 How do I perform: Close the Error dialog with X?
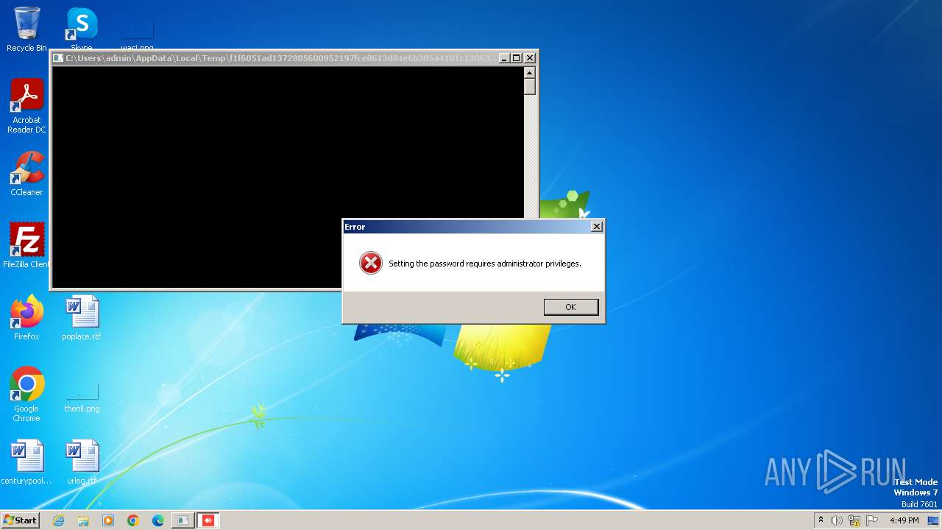tap(597, 227)
